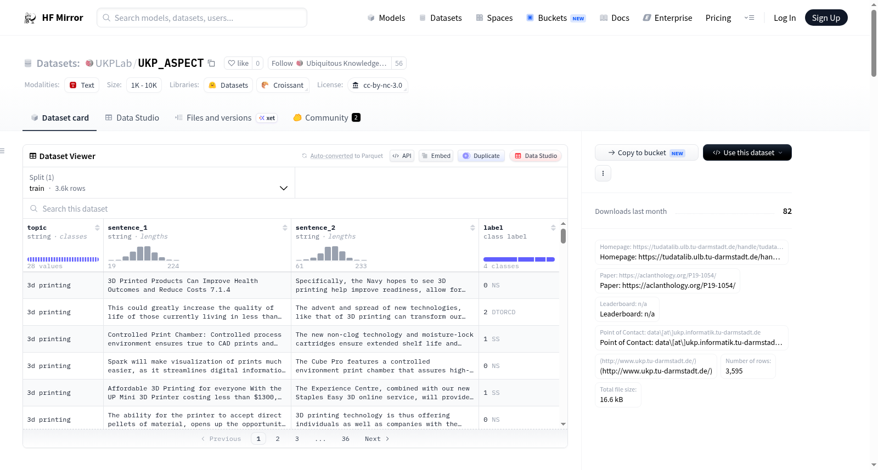Open the Datasets menu
The width and height of the screenshot is (878, 470).
tap(441, 18)
